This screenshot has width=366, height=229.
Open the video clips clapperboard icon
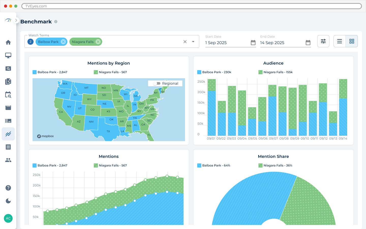point(8,108)
